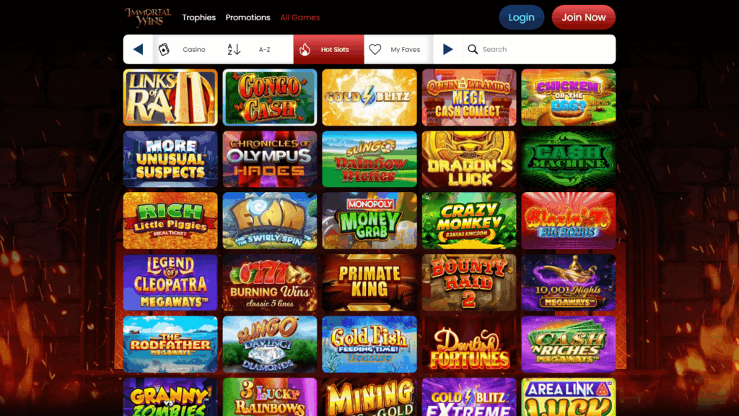
Task: Open the Links of Ra game
Action: coord(170,97)
